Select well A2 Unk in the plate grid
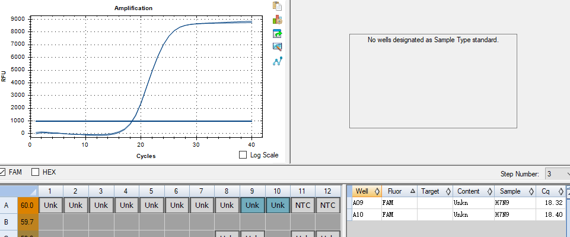 [75, 206]
